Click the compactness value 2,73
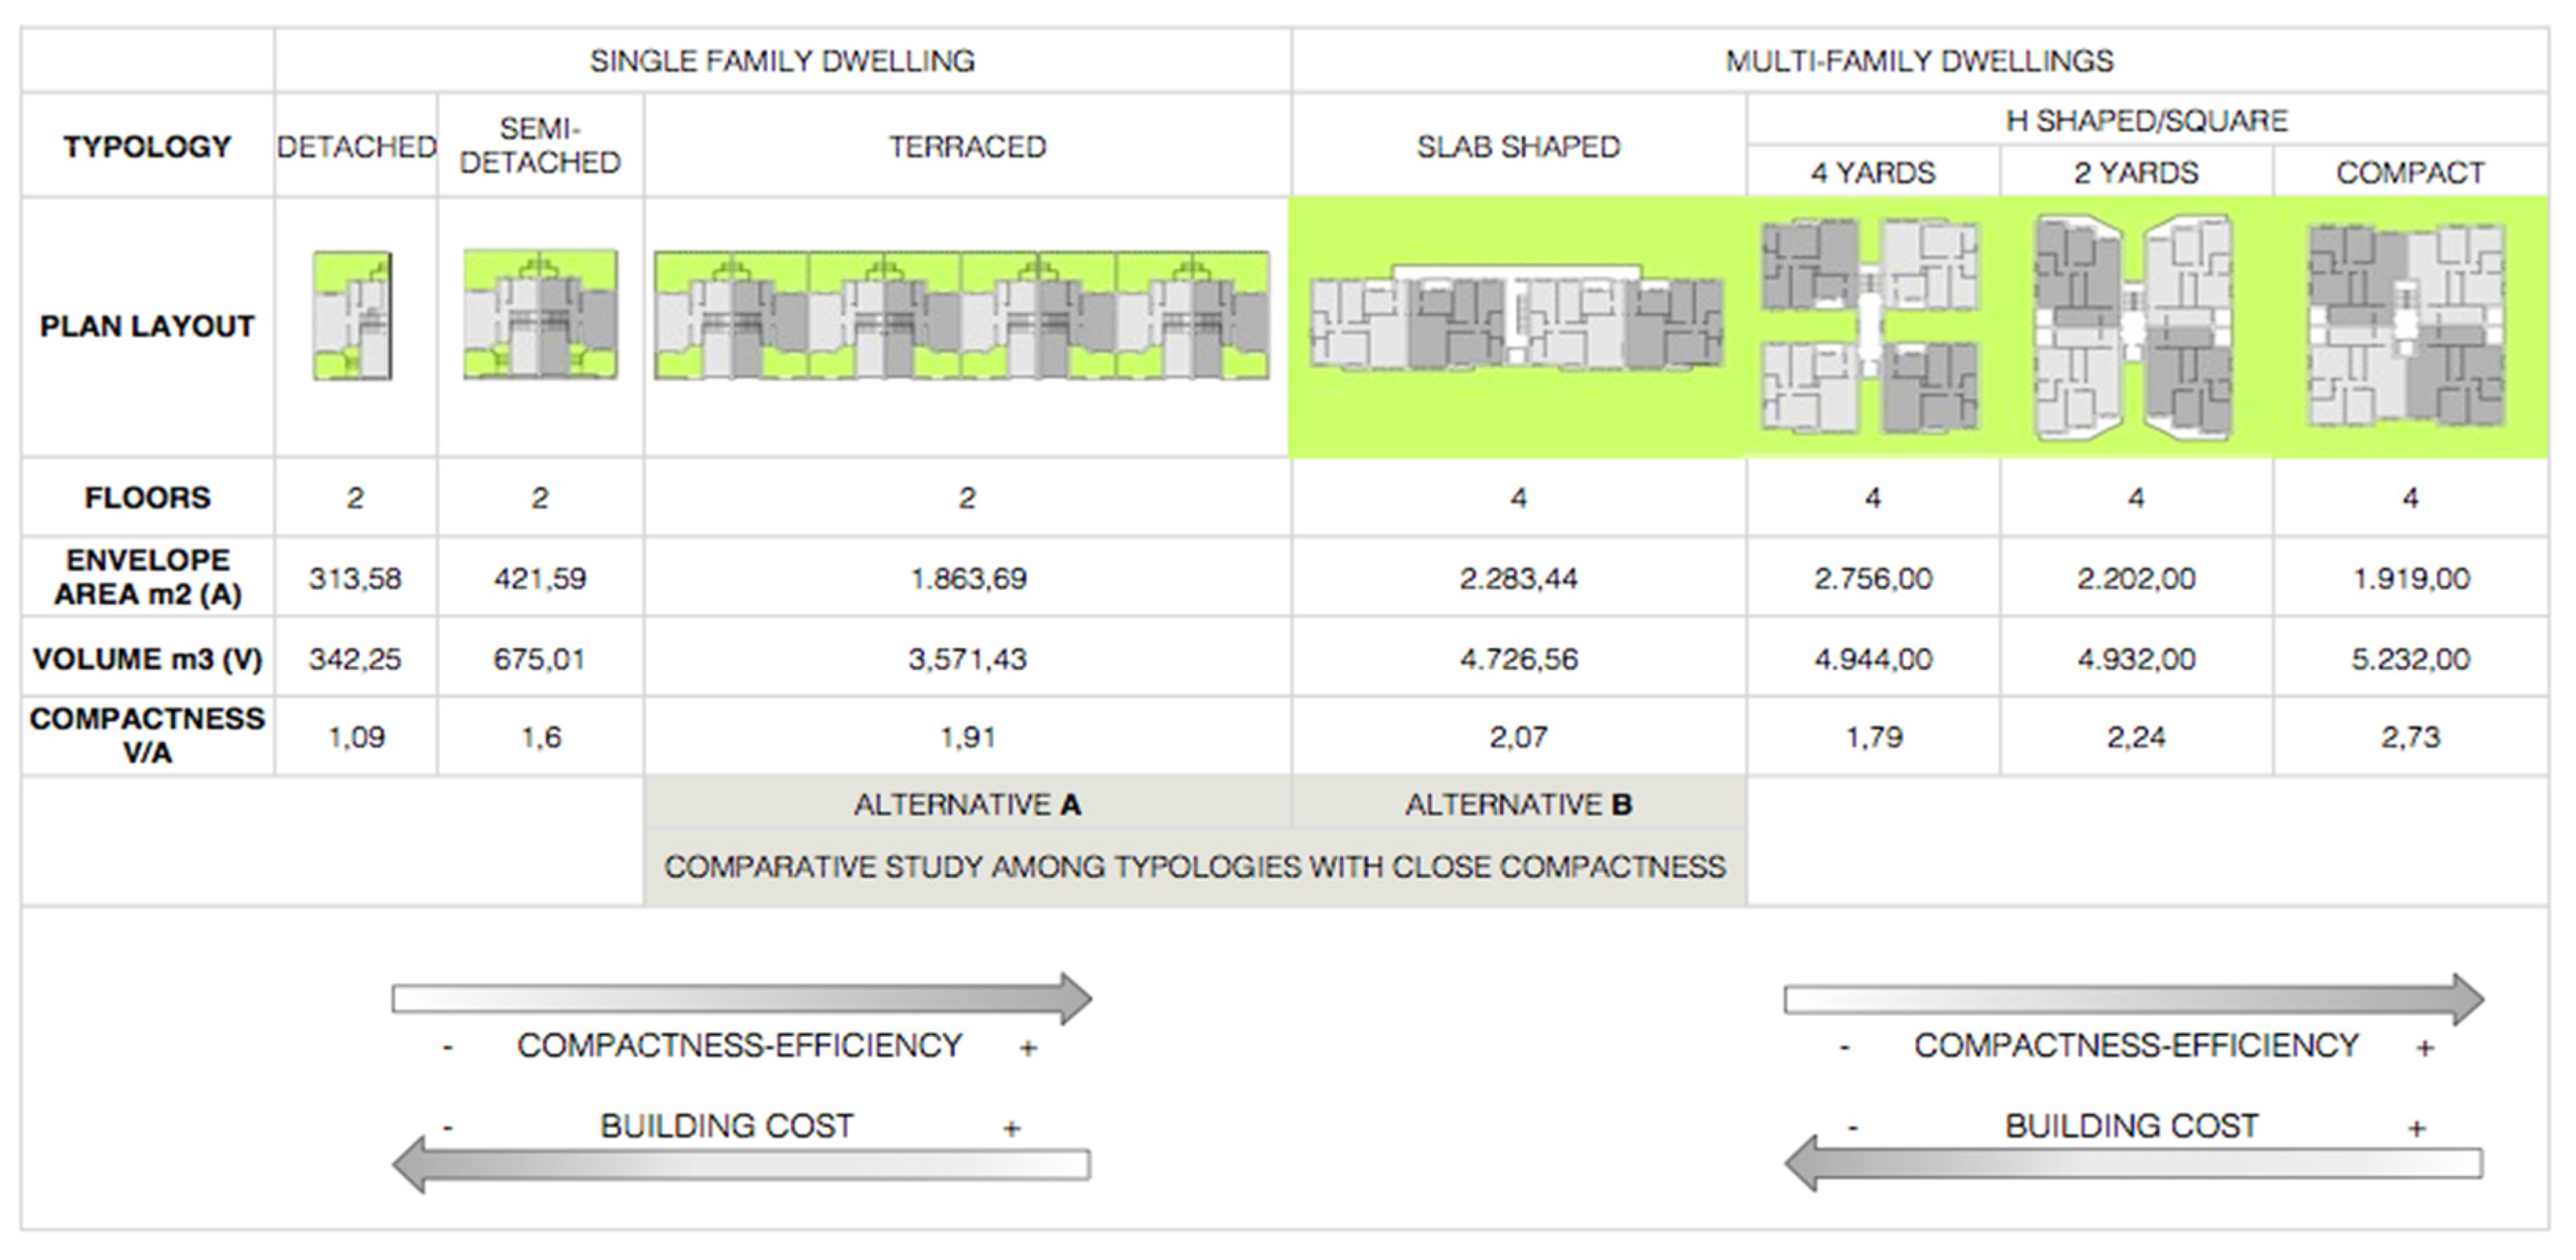2576x1260 pixels. coord(2409,737)
